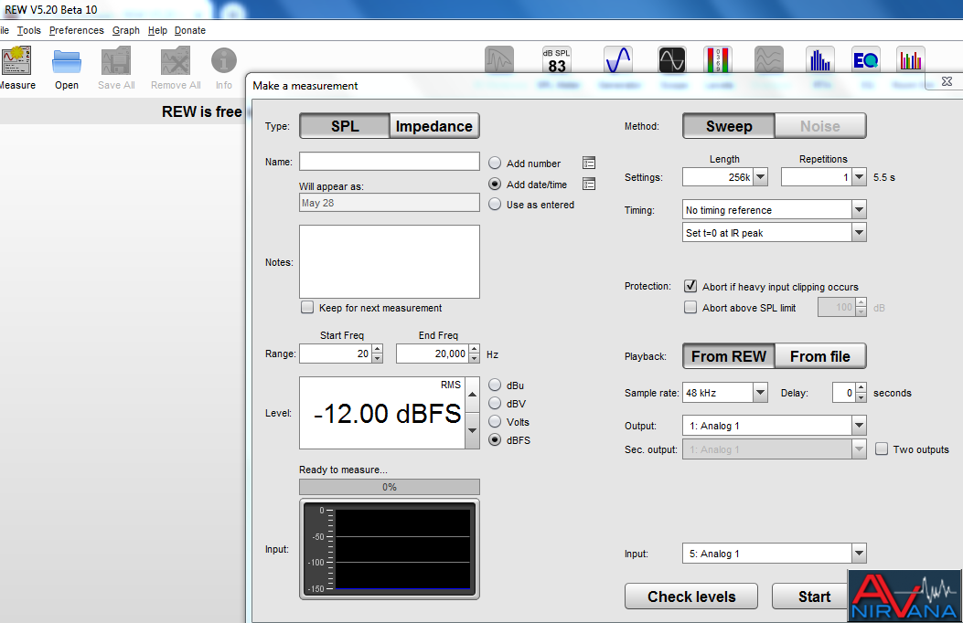Open the Room Sim colored bars icon

911,60
